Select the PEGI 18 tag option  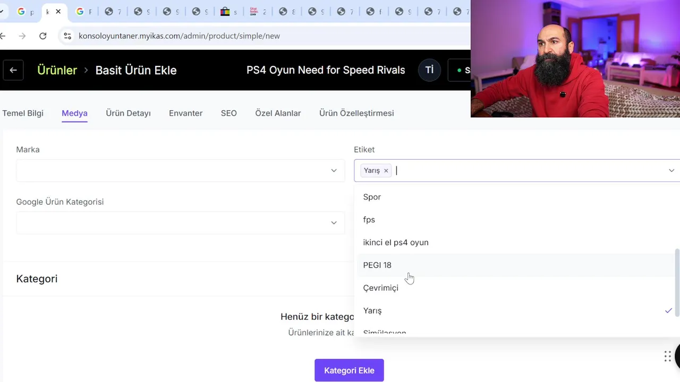[x=517, y=265]
